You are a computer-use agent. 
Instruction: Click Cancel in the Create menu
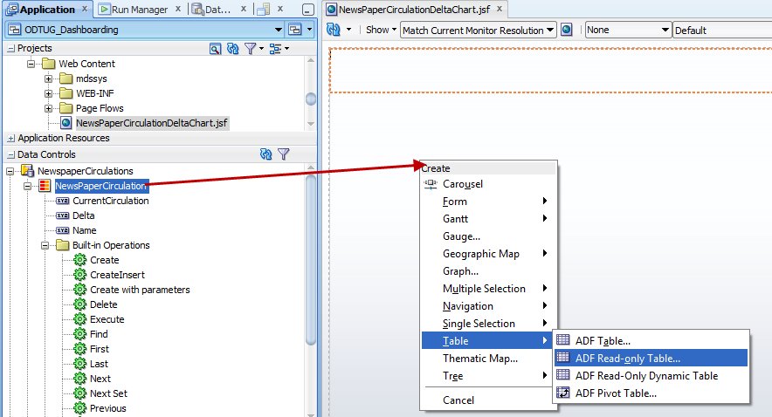[x=458, y=400]
